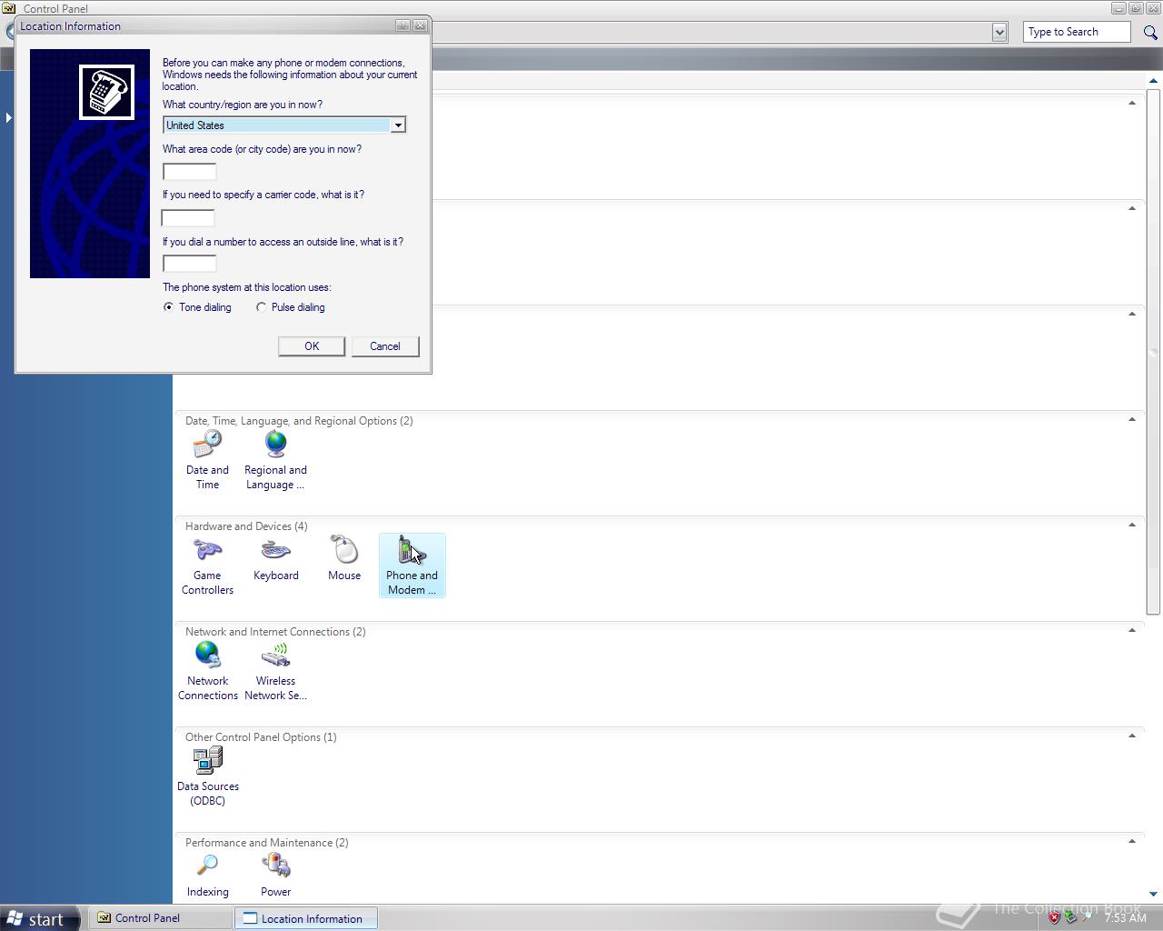Collapse the topmost category section arrow
This screenshot has width=1163, height=931.
[1131, 103]
